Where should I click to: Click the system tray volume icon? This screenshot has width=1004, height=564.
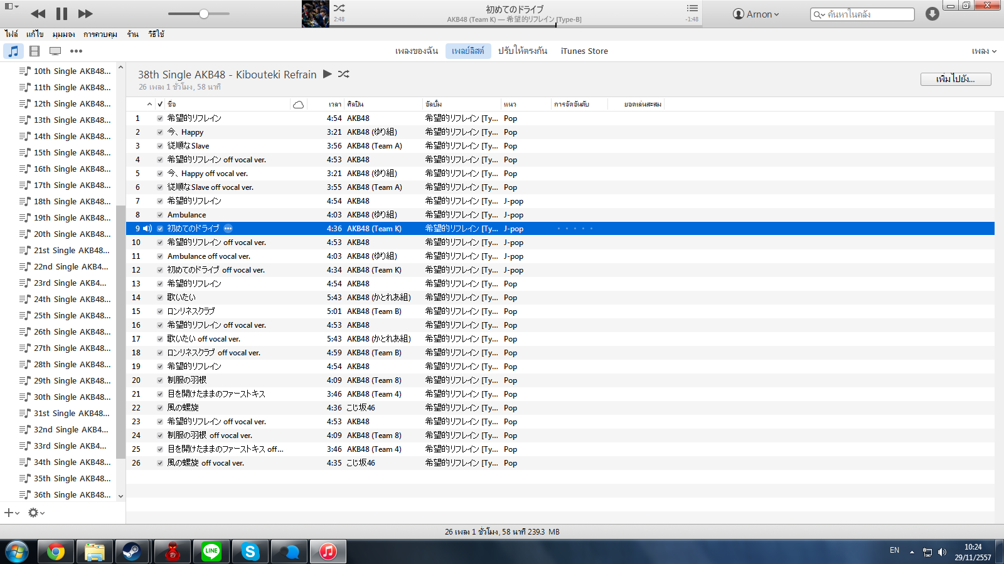coord(942,552)
